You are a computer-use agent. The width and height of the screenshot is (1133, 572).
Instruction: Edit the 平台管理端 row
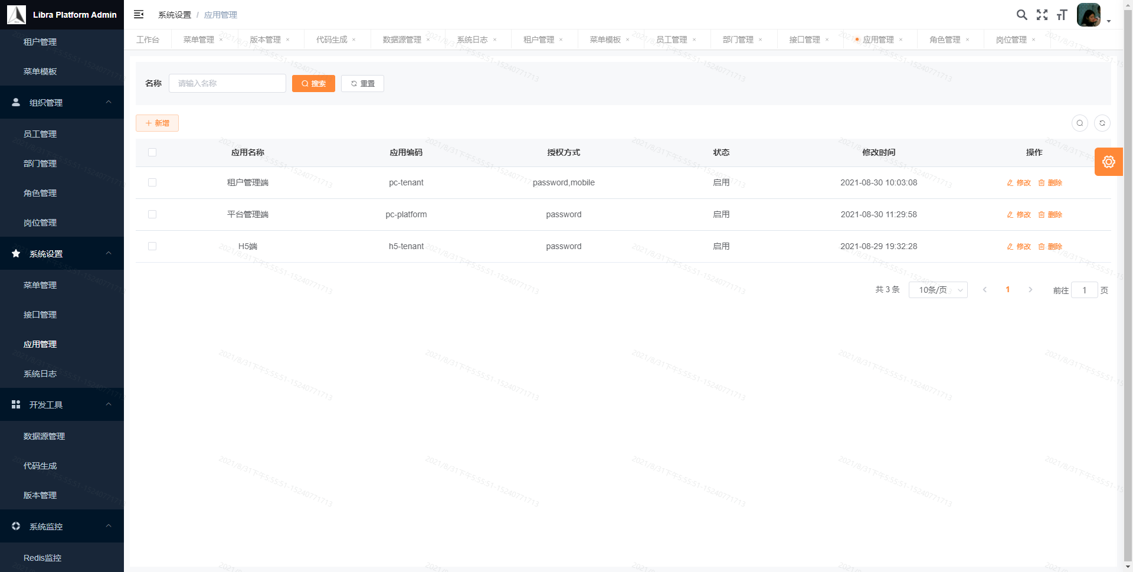(x=1019, y=215)
